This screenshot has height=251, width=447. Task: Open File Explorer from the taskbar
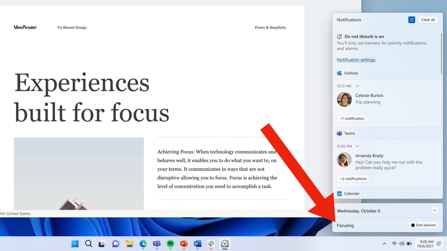pos(129,244)
